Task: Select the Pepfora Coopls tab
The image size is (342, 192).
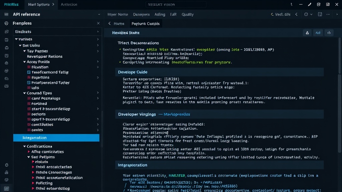Action: [146, 24]
